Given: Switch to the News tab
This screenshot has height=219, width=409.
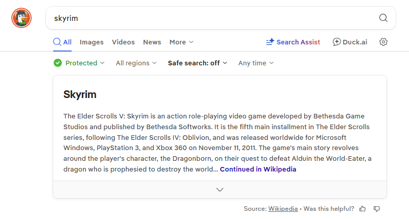Looking at the screenshot, I should pyautogui.click(x=152, y=42).
